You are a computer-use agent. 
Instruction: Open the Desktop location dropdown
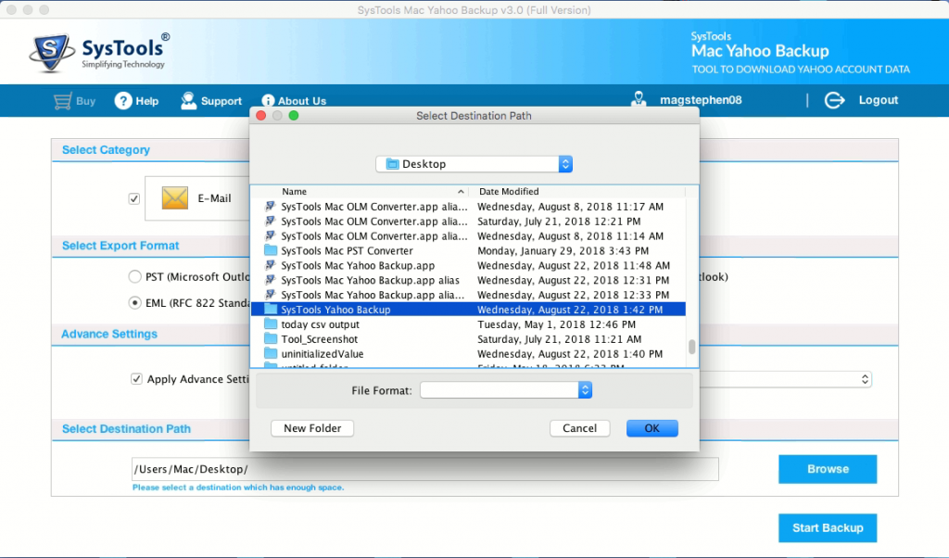[x=474, y=164]
